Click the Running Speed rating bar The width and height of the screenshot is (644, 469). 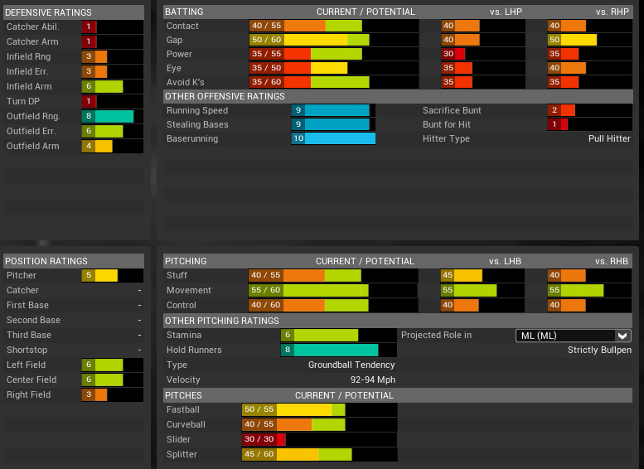[x=330, y=110]
